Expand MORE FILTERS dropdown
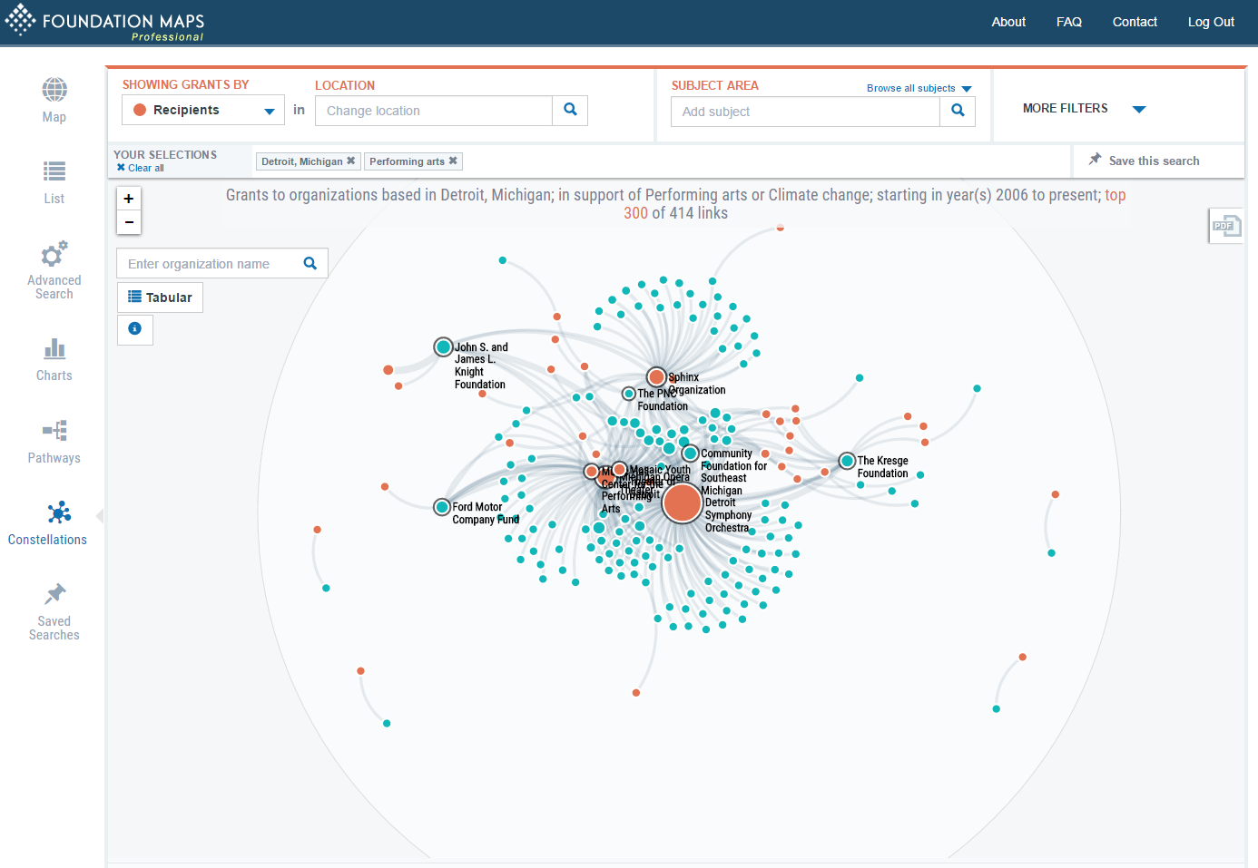Screen dimensions: 1258x868 tap(1085, 109)
